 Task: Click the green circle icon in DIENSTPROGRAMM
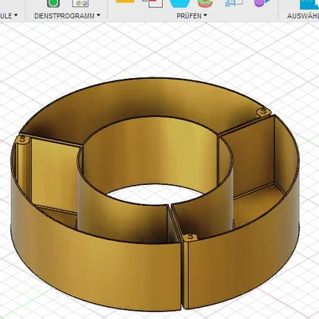tap(53, 3)
